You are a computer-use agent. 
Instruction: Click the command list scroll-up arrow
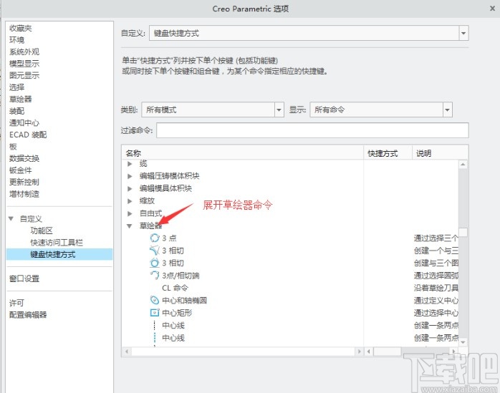coord(463,165)
